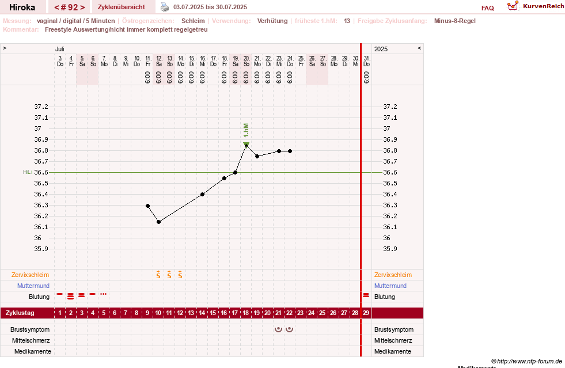Click the date header '3. Do'
Viewport: 565px width, 368px height.
[x=60, y=61]
